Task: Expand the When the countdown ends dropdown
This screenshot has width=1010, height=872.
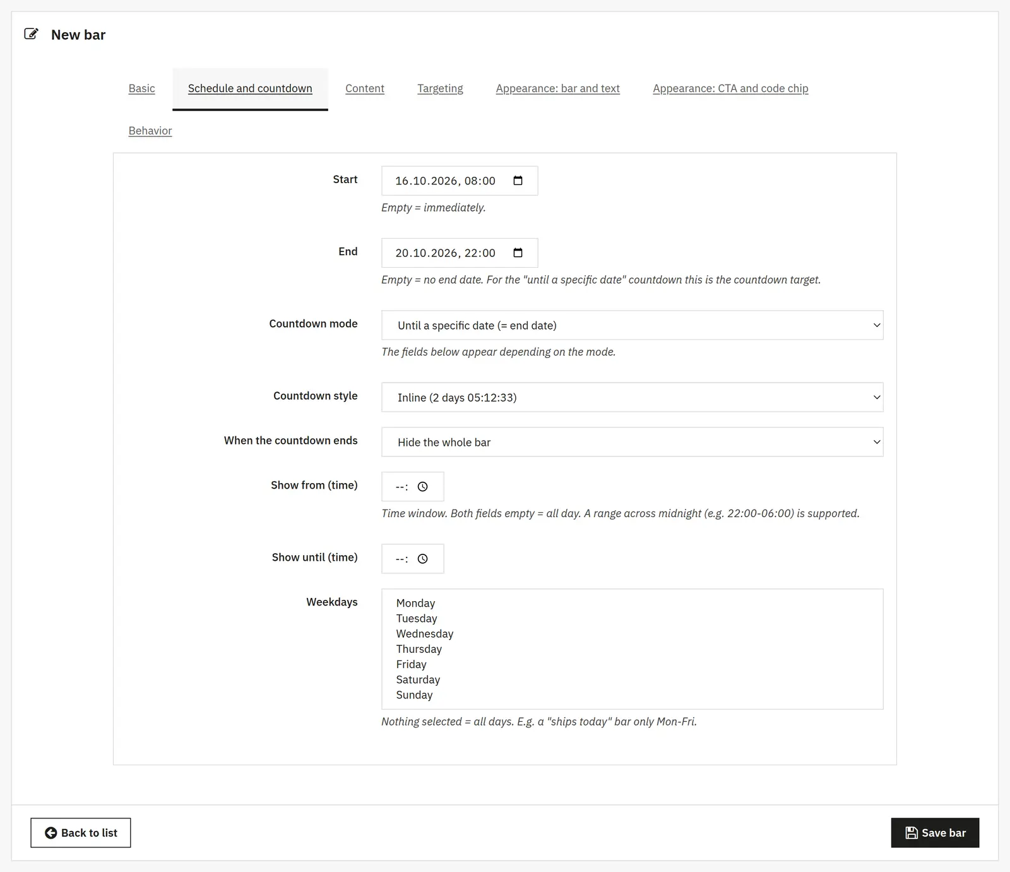Action: (x=632, y=442)
